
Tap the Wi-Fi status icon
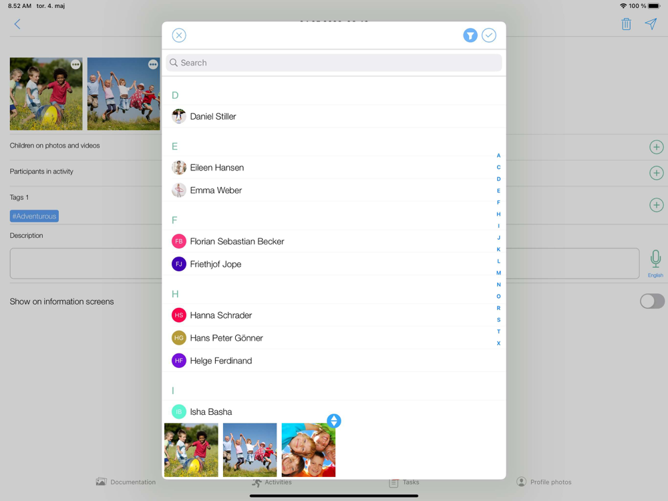coord(623,6)
